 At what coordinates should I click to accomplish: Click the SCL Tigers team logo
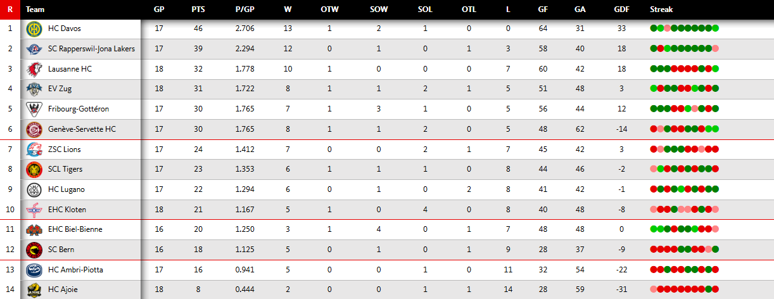(x=34, y=170)
